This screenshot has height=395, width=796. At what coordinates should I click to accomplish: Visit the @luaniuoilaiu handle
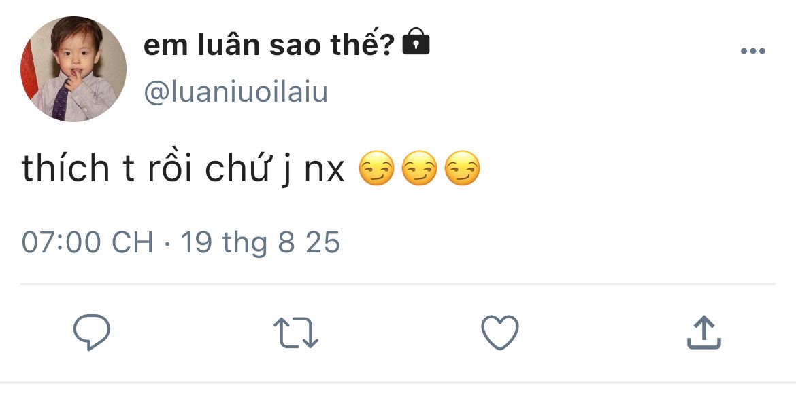tap(235, 92)
